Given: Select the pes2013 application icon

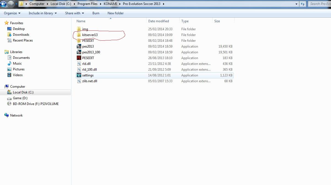Looking at the screenshot, I should pos(79,46).
